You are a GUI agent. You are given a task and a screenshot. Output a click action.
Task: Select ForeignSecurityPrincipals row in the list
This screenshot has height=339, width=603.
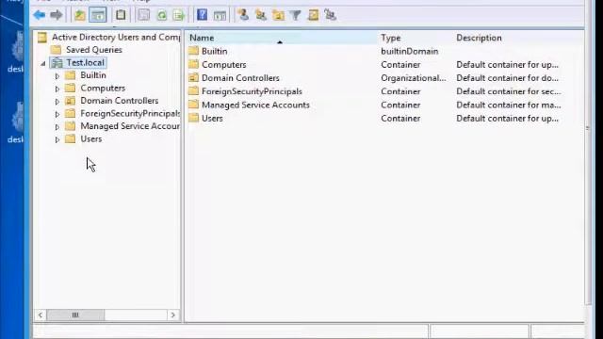(x=252, y=91)
